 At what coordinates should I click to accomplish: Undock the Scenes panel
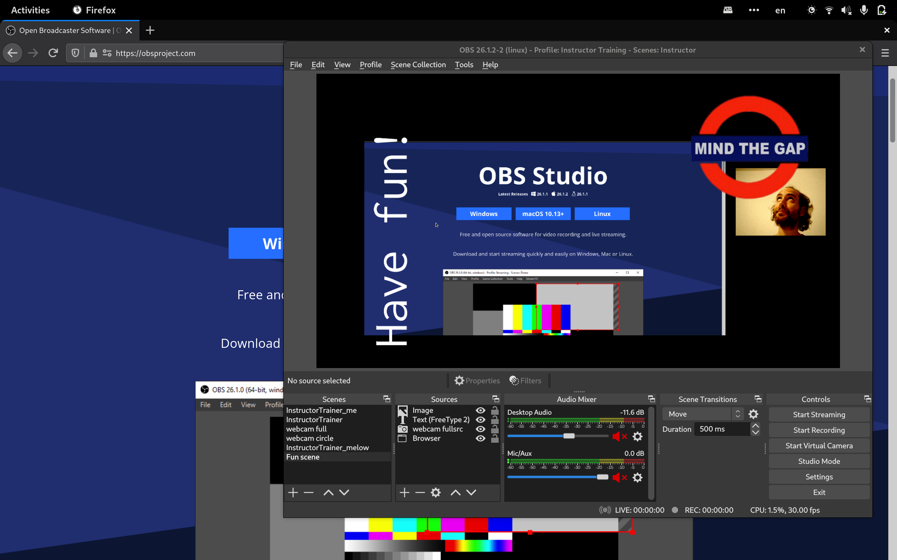[387, 399]
